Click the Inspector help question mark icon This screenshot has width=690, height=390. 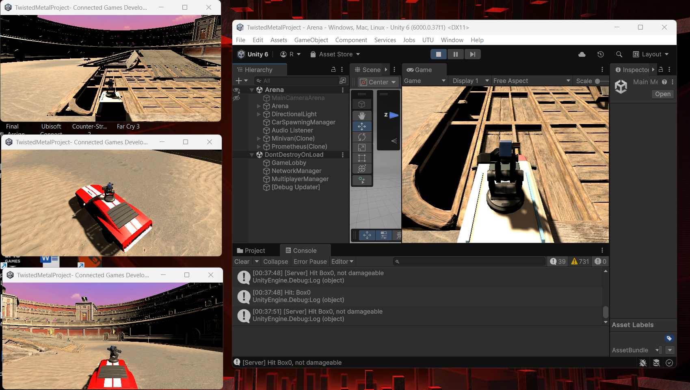point(664,82)
